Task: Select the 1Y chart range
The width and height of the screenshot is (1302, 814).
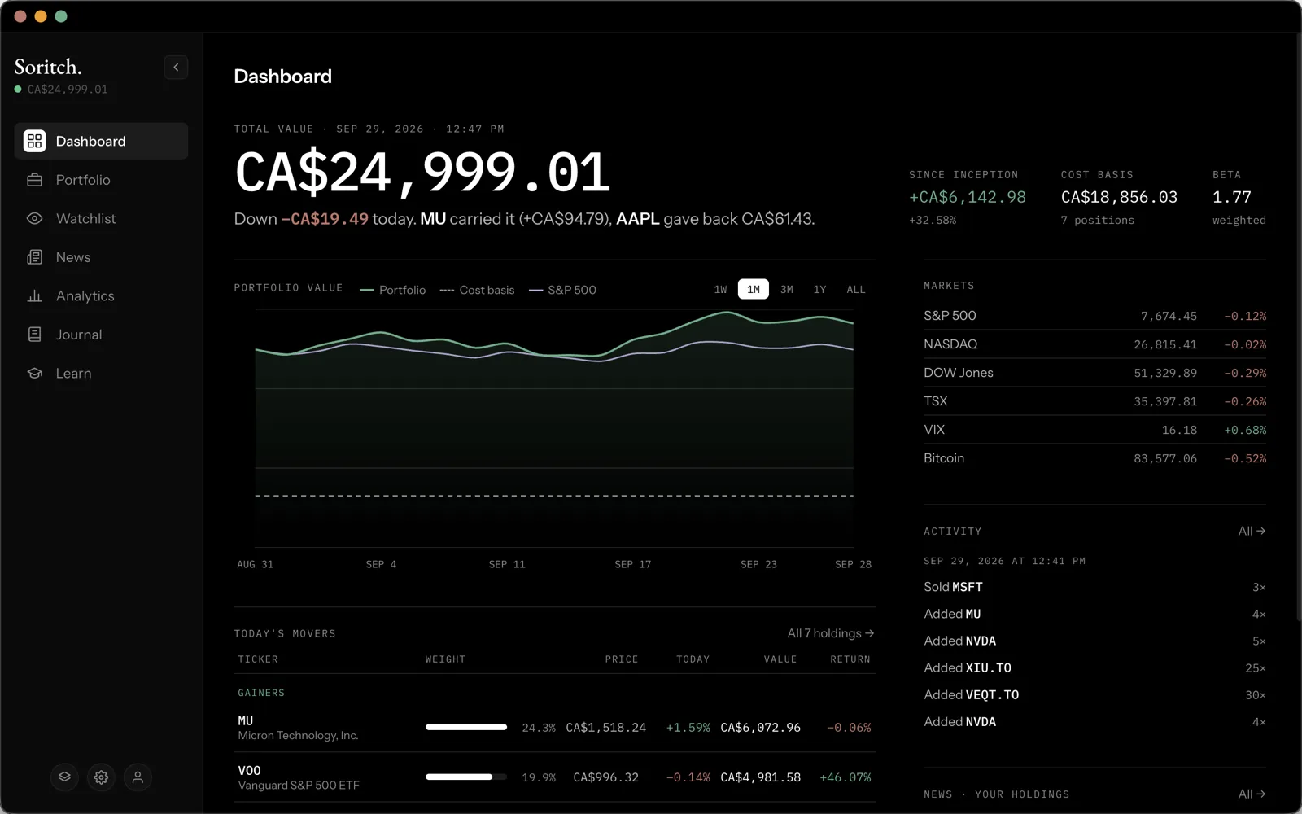Action: [x=819, y=289]
